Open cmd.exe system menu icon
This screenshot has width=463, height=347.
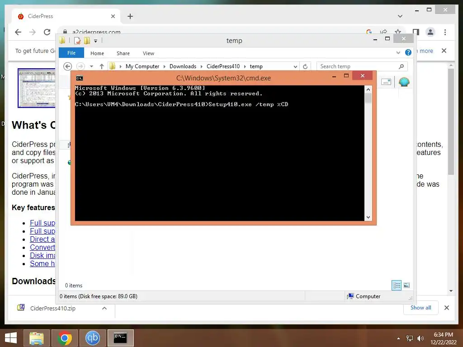80,78
